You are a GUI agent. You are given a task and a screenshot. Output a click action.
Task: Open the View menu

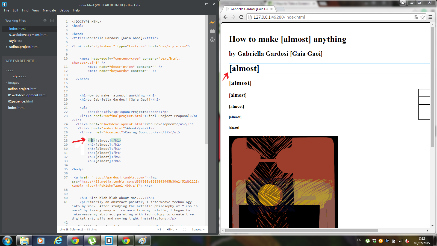(36, 10)
